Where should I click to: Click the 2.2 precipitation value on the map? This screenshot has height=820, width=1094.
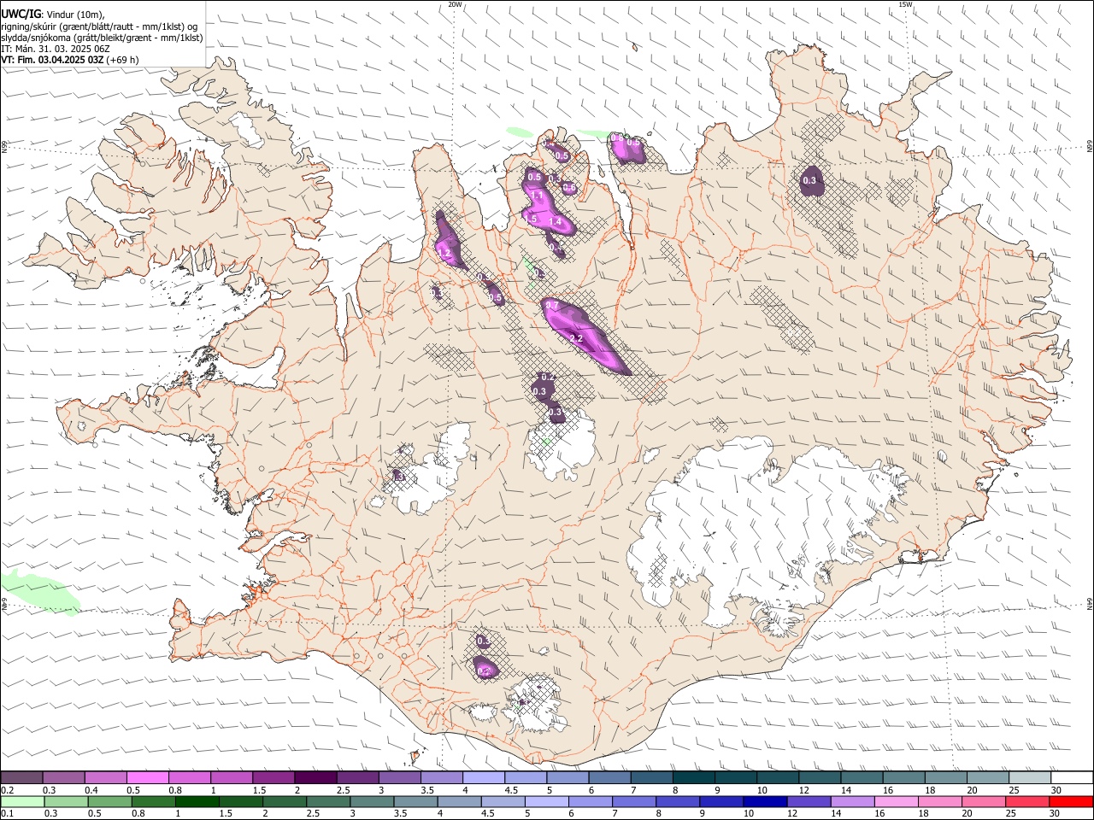tap(576, 338)
